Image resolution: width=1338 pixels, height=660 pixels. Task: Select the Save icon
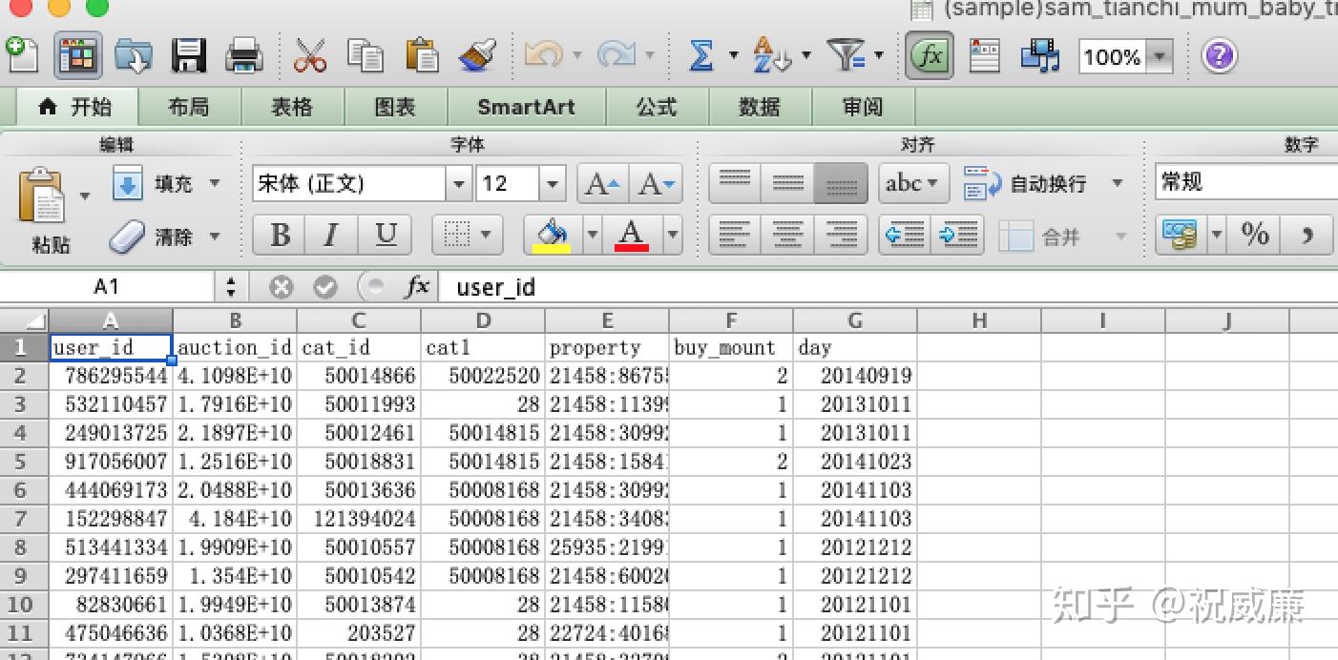[188, 55]
